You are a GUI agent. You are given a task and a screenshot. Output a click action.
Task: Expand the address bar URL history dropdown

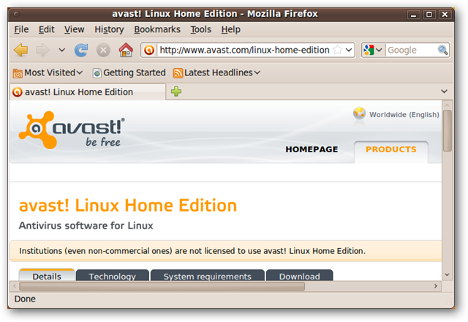pos(349,50)
